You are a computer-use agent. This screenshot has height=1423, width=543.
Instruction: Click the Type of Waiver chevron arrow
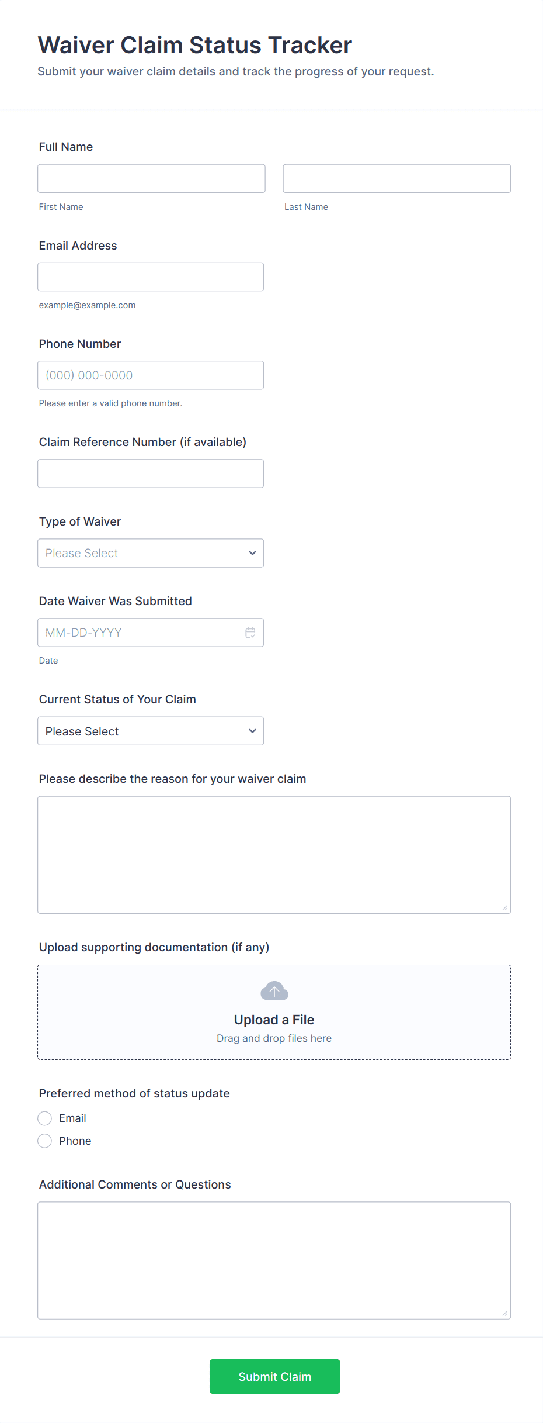pos(252,553)
